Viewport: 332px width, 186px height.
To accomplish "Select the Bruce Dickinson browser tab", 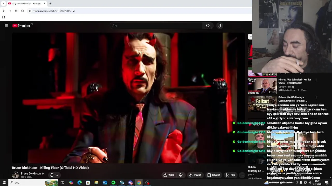I will 26,4.
